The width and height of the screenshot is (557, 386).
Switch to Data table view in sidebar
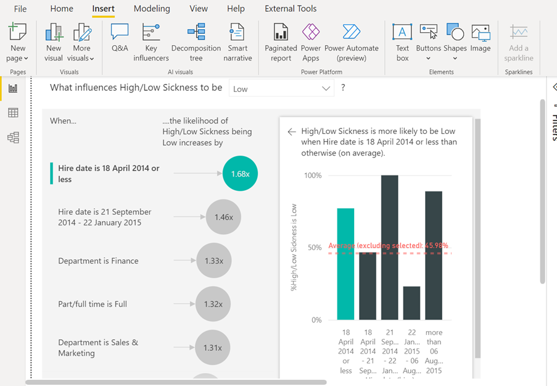coord(13,113)
